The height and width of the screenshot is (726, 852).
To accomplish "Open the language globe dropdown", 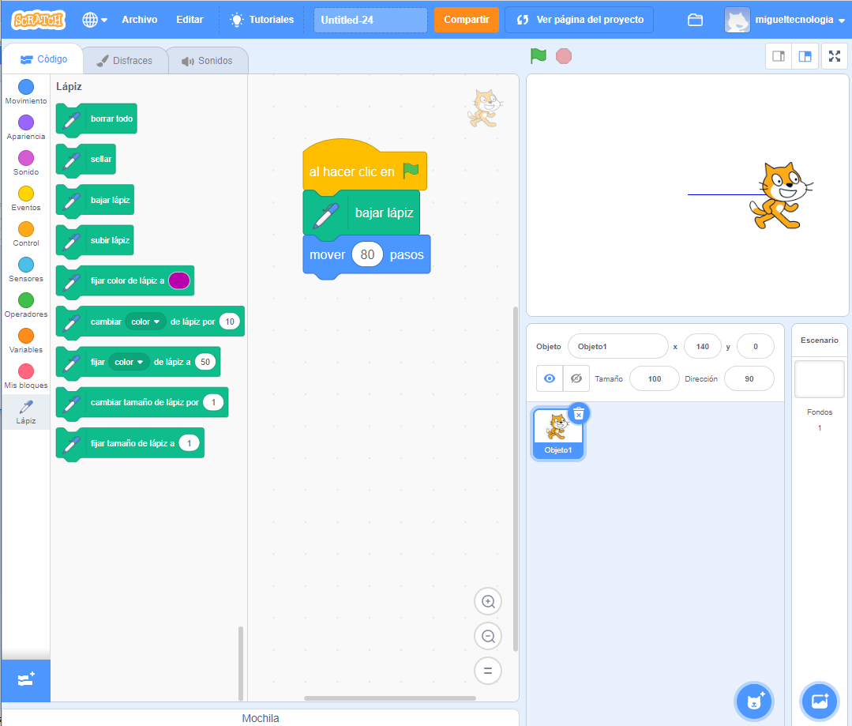I will (x=95, y=20).
